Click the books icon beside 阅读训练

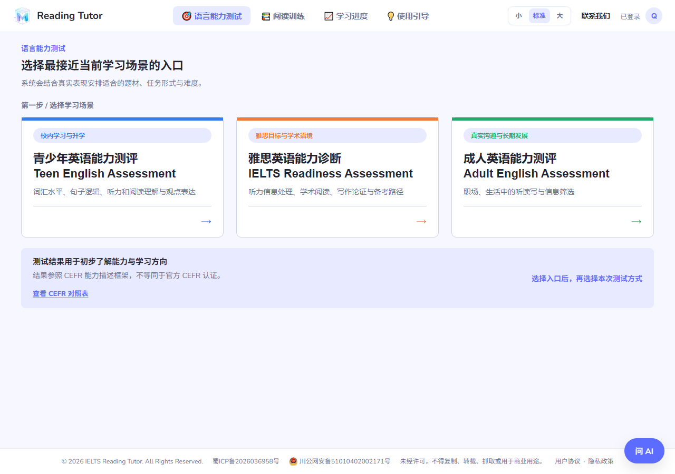[266, 16]
